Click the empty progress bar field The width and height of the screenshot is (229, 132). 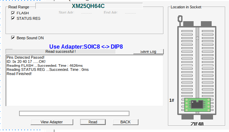[x=74, y=113]
